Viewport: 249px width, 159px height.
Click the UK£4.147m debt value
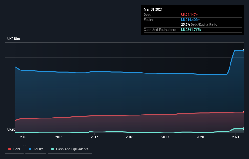pyautogui.click(x=190, y=15)
